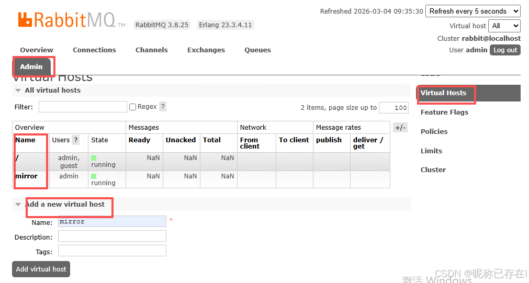Click the Users column help icon
Image resolution: width=529 pixels, height=283 pixels.
[x=75, y=140]
